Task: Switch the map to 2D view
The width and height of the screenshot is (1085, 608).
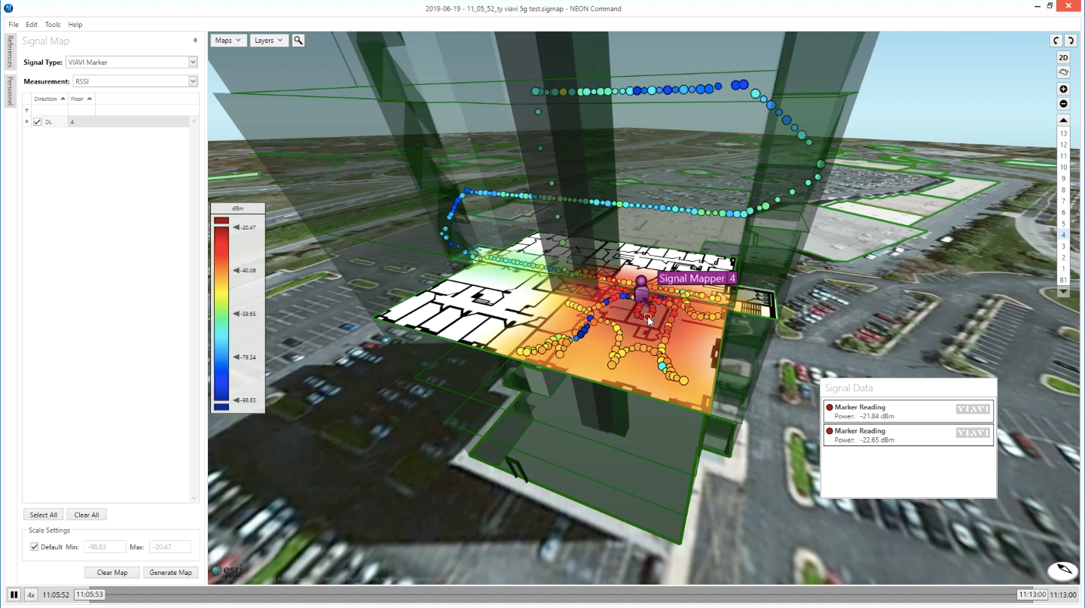Action: point(1063,57)
